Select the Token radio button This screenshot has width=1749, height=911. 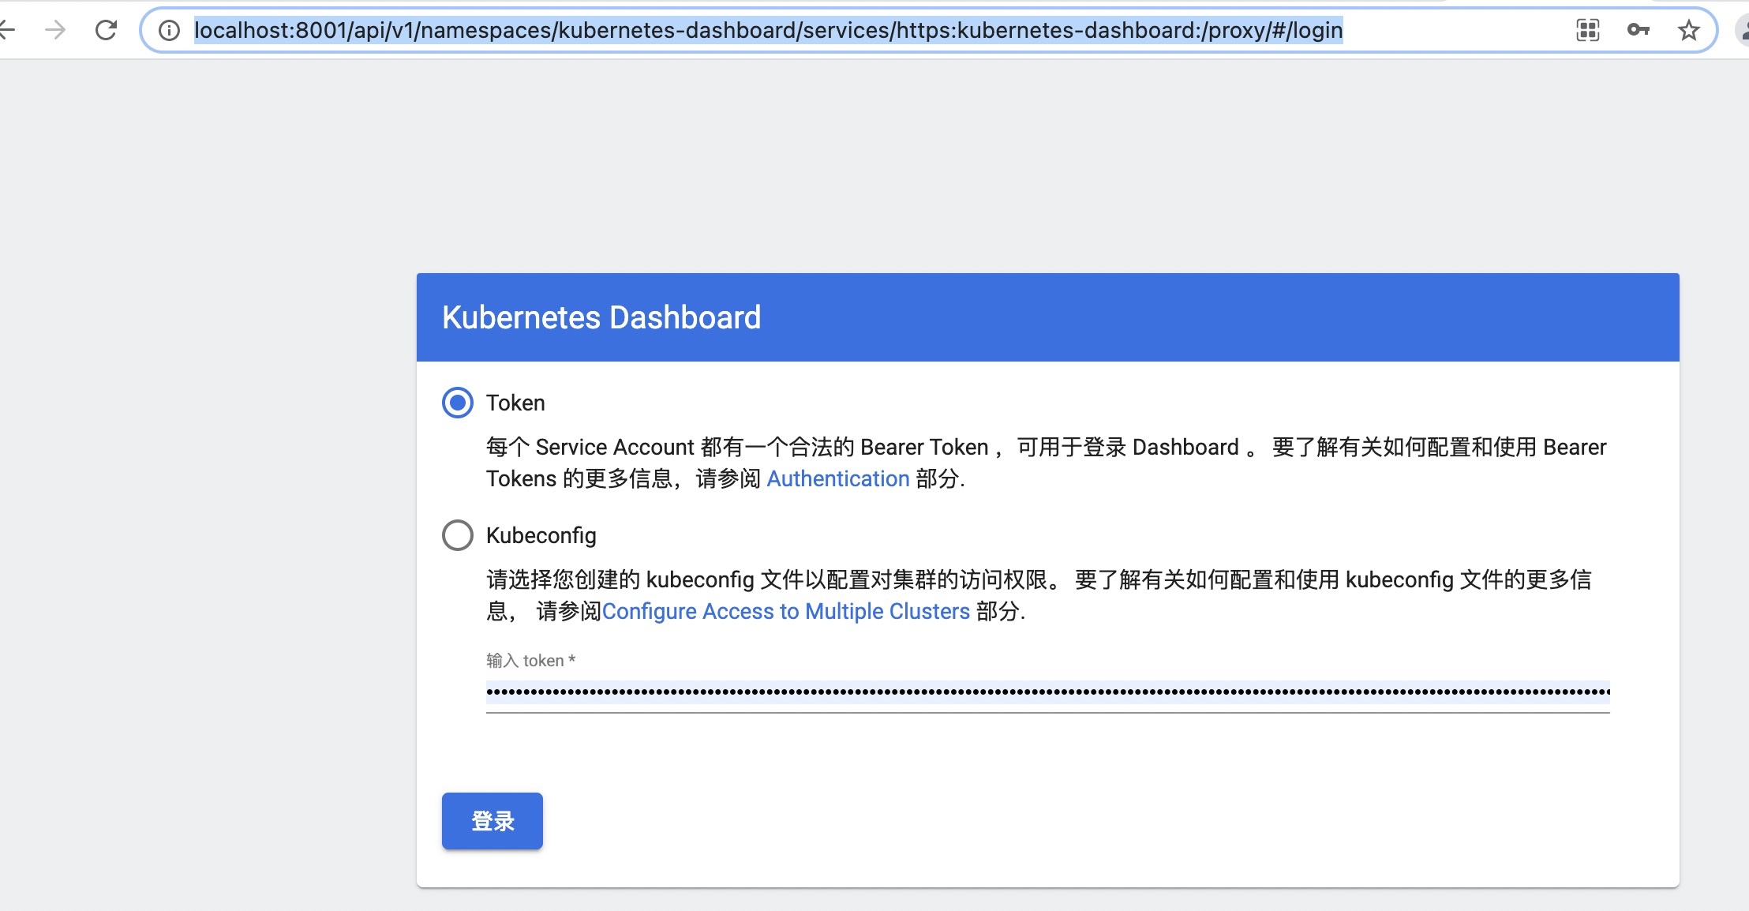pos(458,403)
